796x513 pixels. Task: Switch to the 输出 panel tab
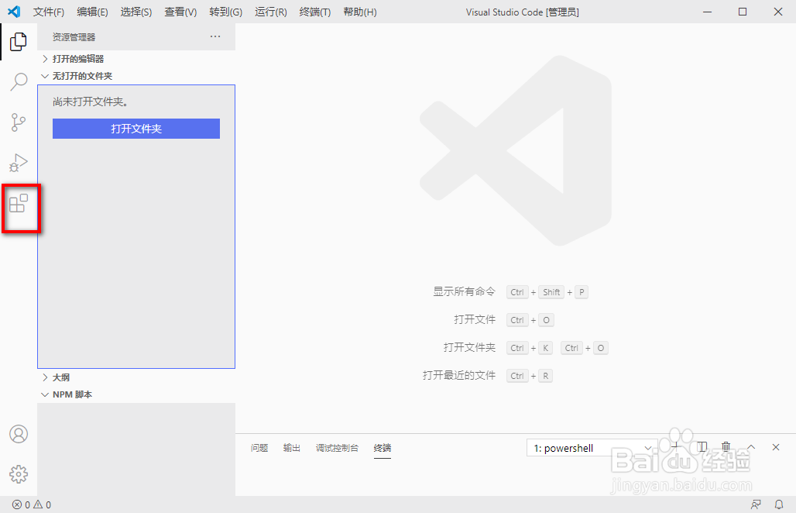pyautogui.click(x=292, y=448)
